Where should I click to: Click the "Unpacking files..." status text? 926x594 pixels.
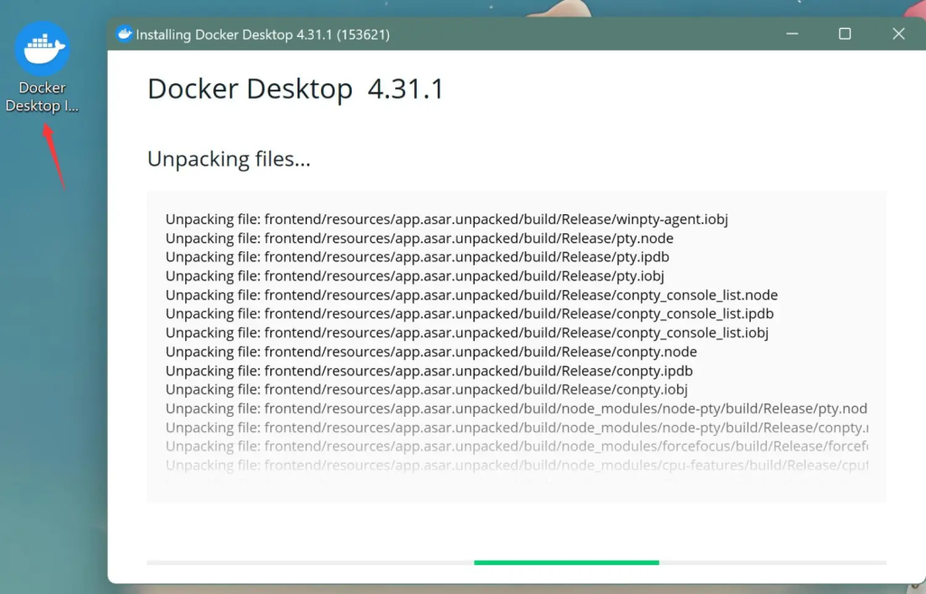(x=229, y=159)
